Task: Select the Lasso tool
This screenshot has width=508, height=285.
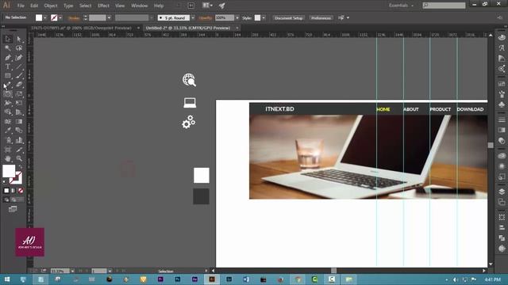Action: (19, 48)
